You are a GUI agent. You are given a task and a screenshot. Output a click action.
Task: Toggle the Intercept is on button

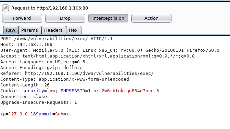pos(108,18)
